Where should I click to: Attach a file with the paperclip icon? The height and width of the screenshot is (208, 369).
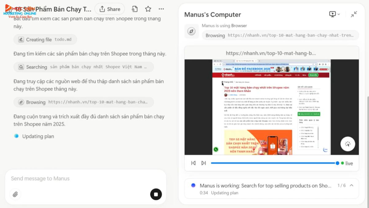tap(15, 194)
